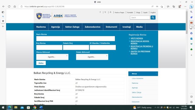Viewport: 195px width, 110px height.
Task: Open the Edge sidebar search icon
Action: 191,12
